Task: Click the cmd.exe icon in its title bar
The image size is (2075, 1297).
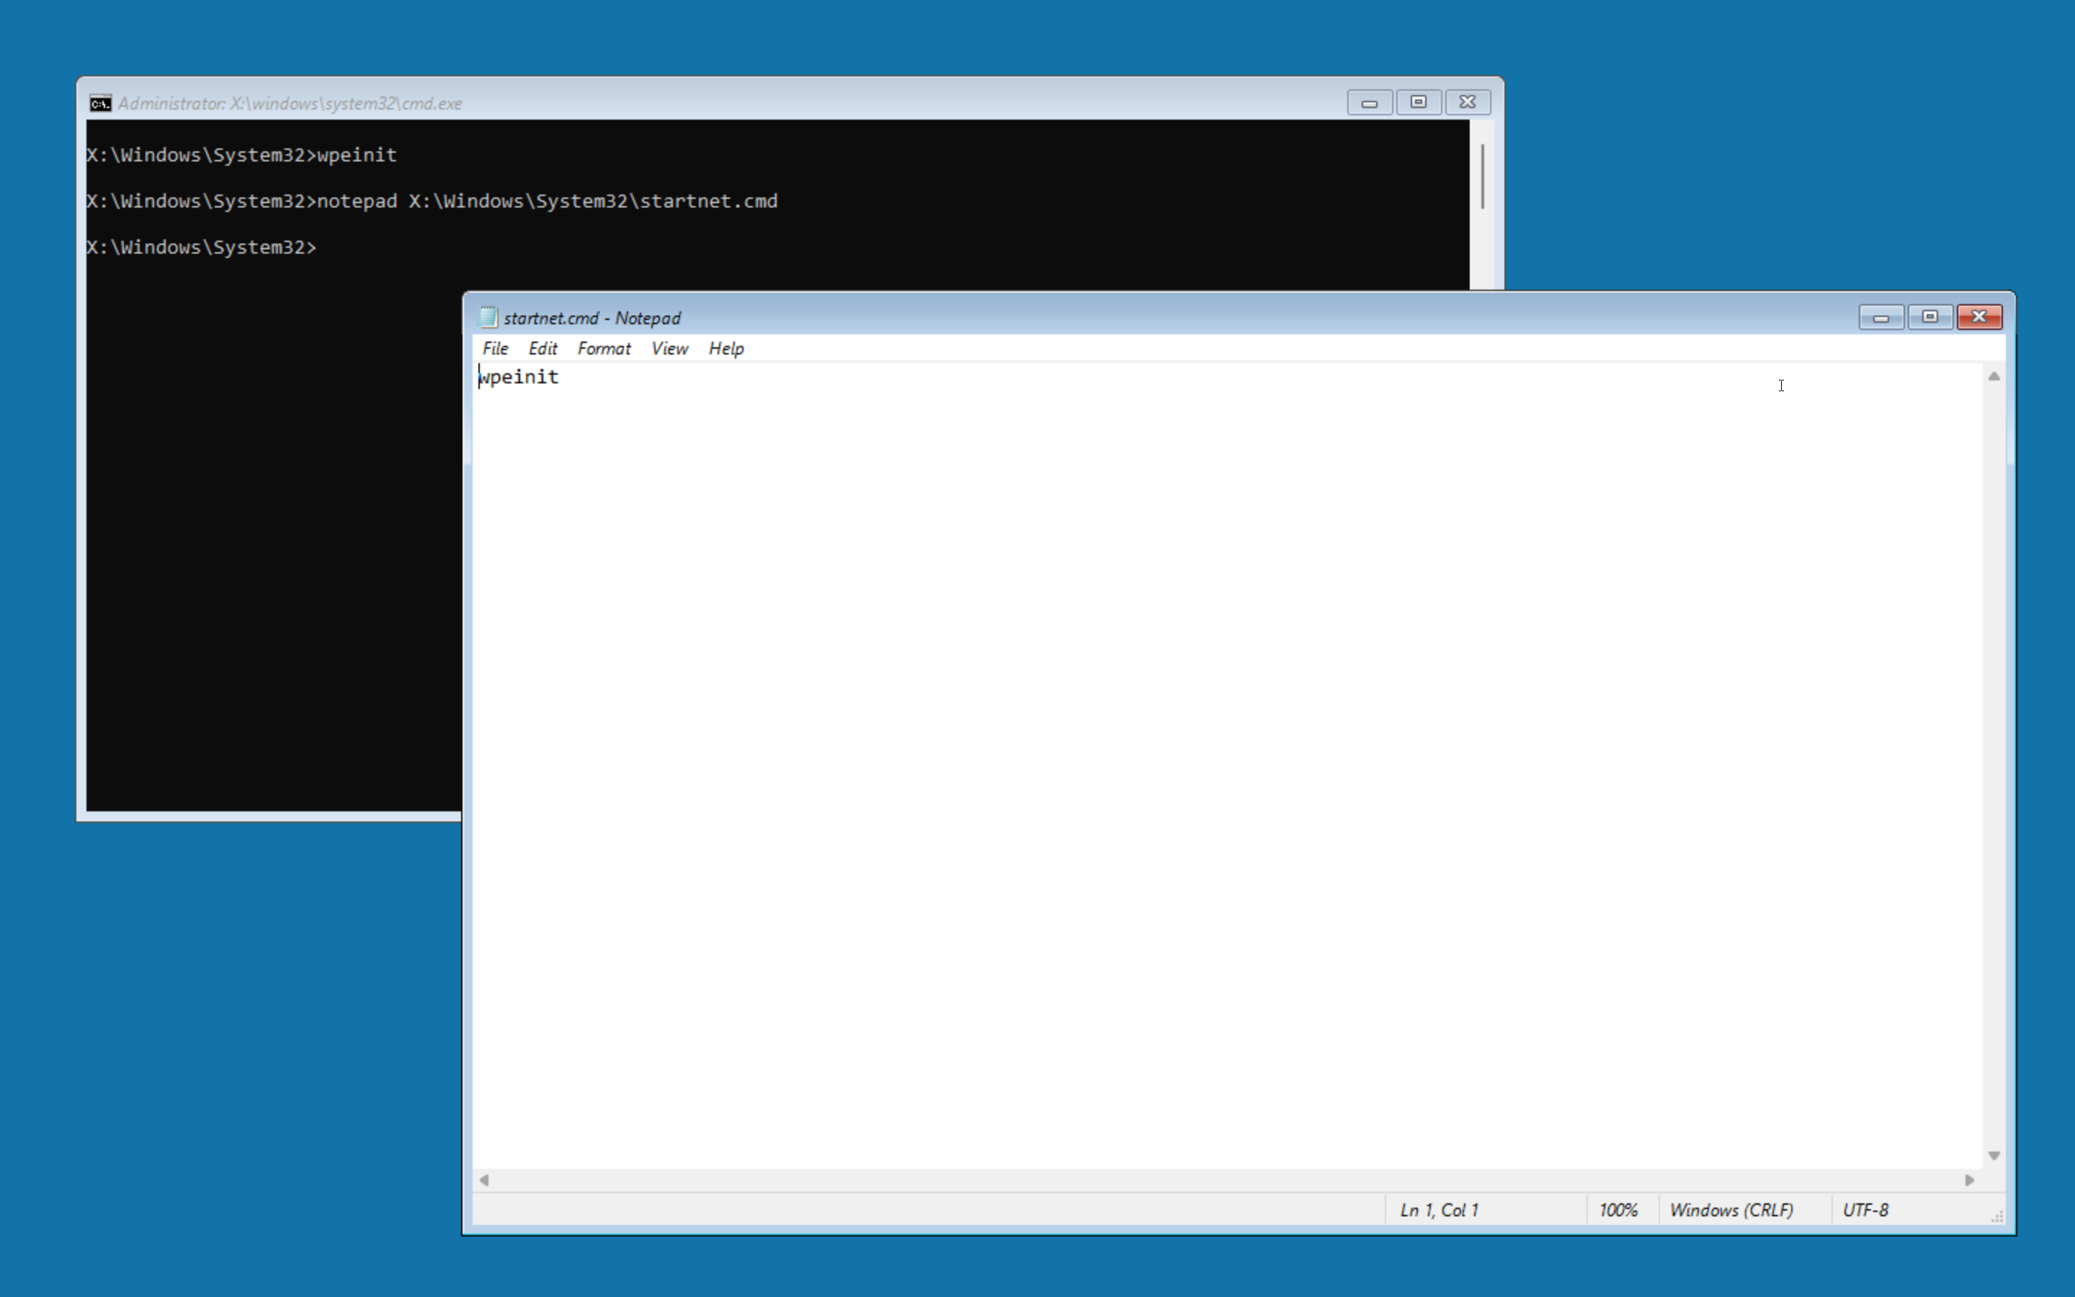Action: pyautogui.click(x=100, y=103)
